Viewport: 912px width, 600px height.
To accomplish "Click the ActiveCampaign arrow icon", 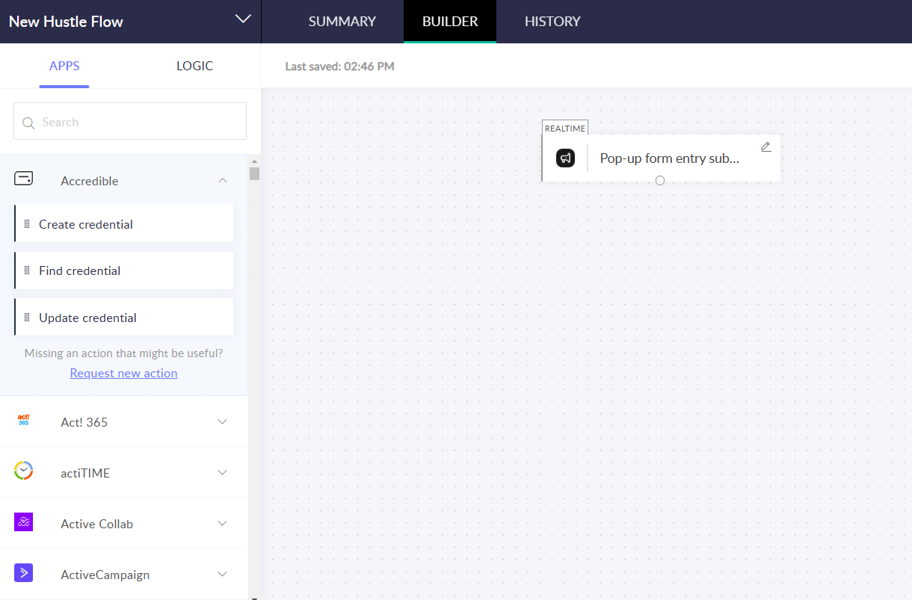I will click(24, 573).
